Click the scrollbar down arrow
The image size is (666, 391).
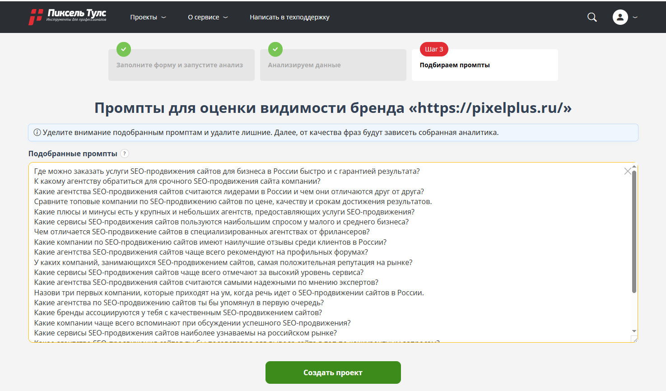(634, 331)
